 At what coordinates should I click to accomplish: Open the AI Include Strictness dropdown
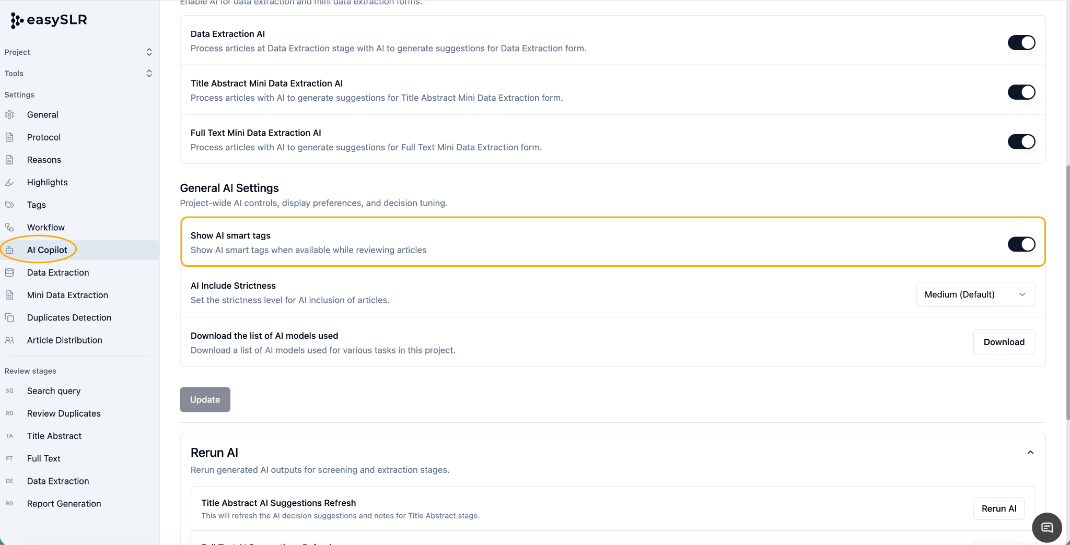(975, 294)
